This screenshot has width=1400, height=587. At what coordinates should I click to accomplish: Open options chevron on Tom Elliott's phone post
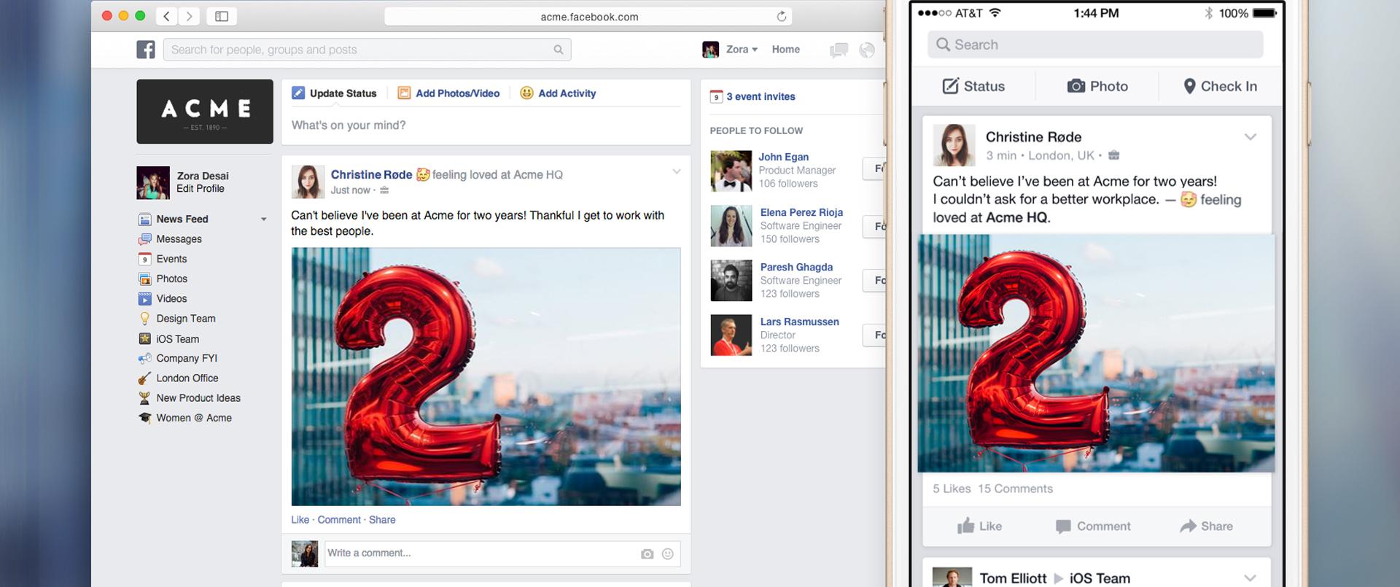coord(1251,578)
